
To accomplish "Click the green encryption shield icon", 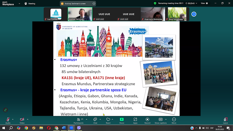I will (x=155, y=3).
